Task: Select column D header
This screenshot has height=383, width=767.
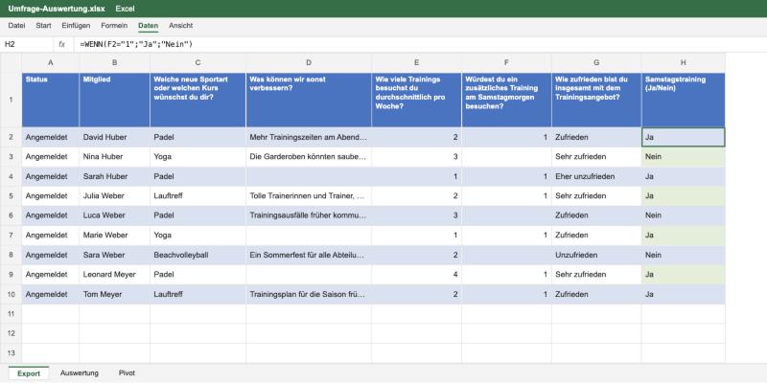Action: coord(309,62)
